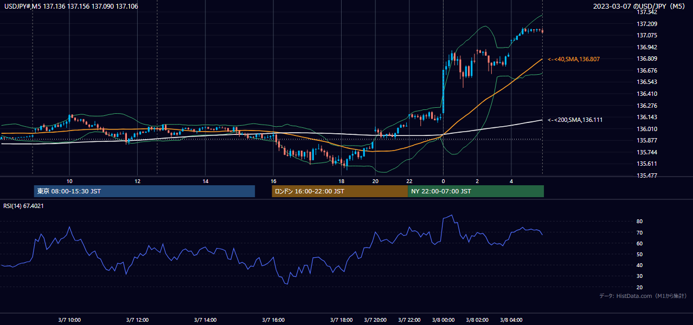Click price axis value 136.543
This screenshot has width=693, height=325.
click(647, 82)
